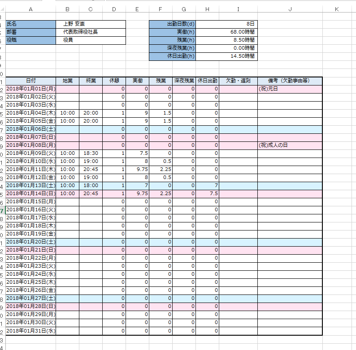Click the date 2018年01月27日(土)
Image resolution: width=356 pixels, height=350 pixels.
[x=30, y=299]
